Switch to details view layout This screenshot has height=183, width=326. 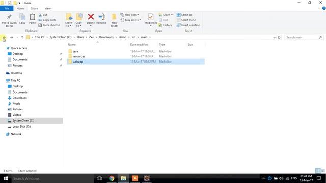click(x=318, y=171)
